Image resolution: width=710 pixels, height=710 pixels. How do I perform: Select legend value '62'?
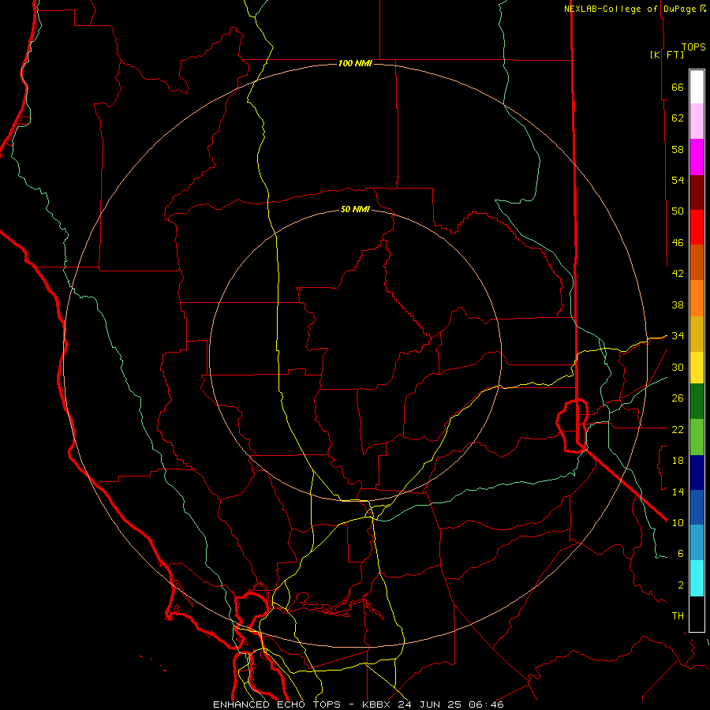tap(678, 118)
